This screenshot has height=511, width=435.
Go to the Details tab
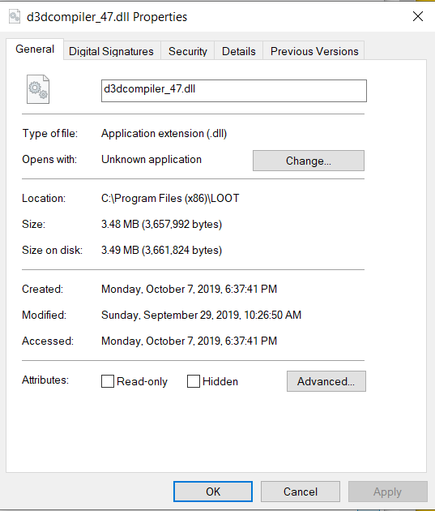pos(239,51)
